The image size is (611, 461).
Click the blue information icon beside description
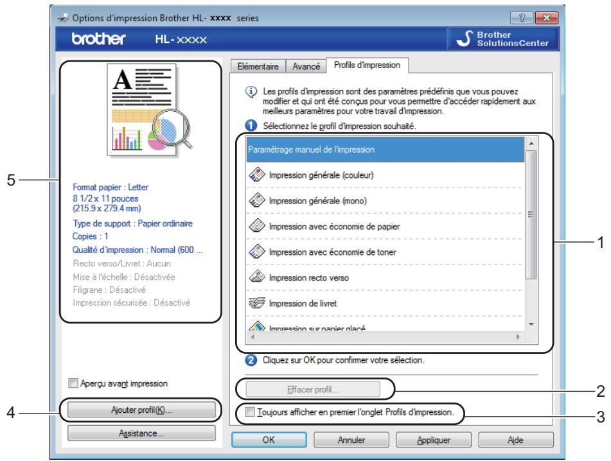point(251,92)
